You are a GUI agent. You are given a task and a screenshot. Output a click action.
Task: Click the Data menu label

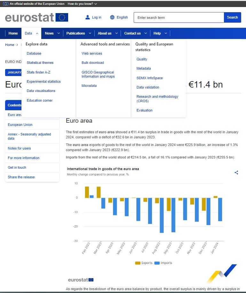click(28, 33)
